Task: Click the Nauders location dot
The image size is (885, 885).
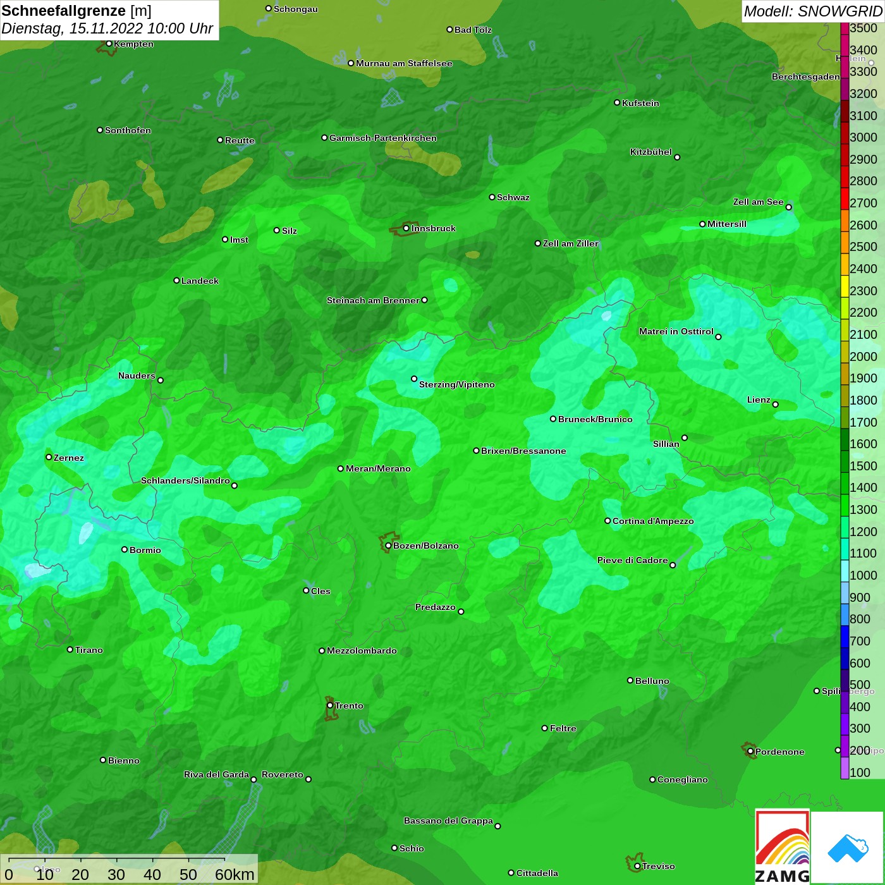Action: pos(161,381)
